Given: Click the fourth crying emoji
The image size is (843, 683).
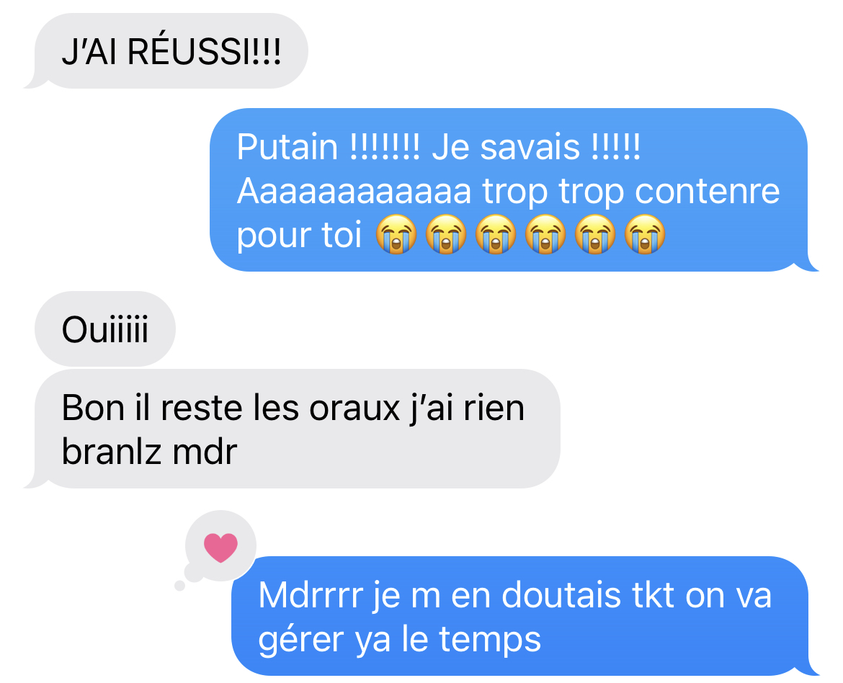Looking at the screenshot, I should (x=545, y=234).
